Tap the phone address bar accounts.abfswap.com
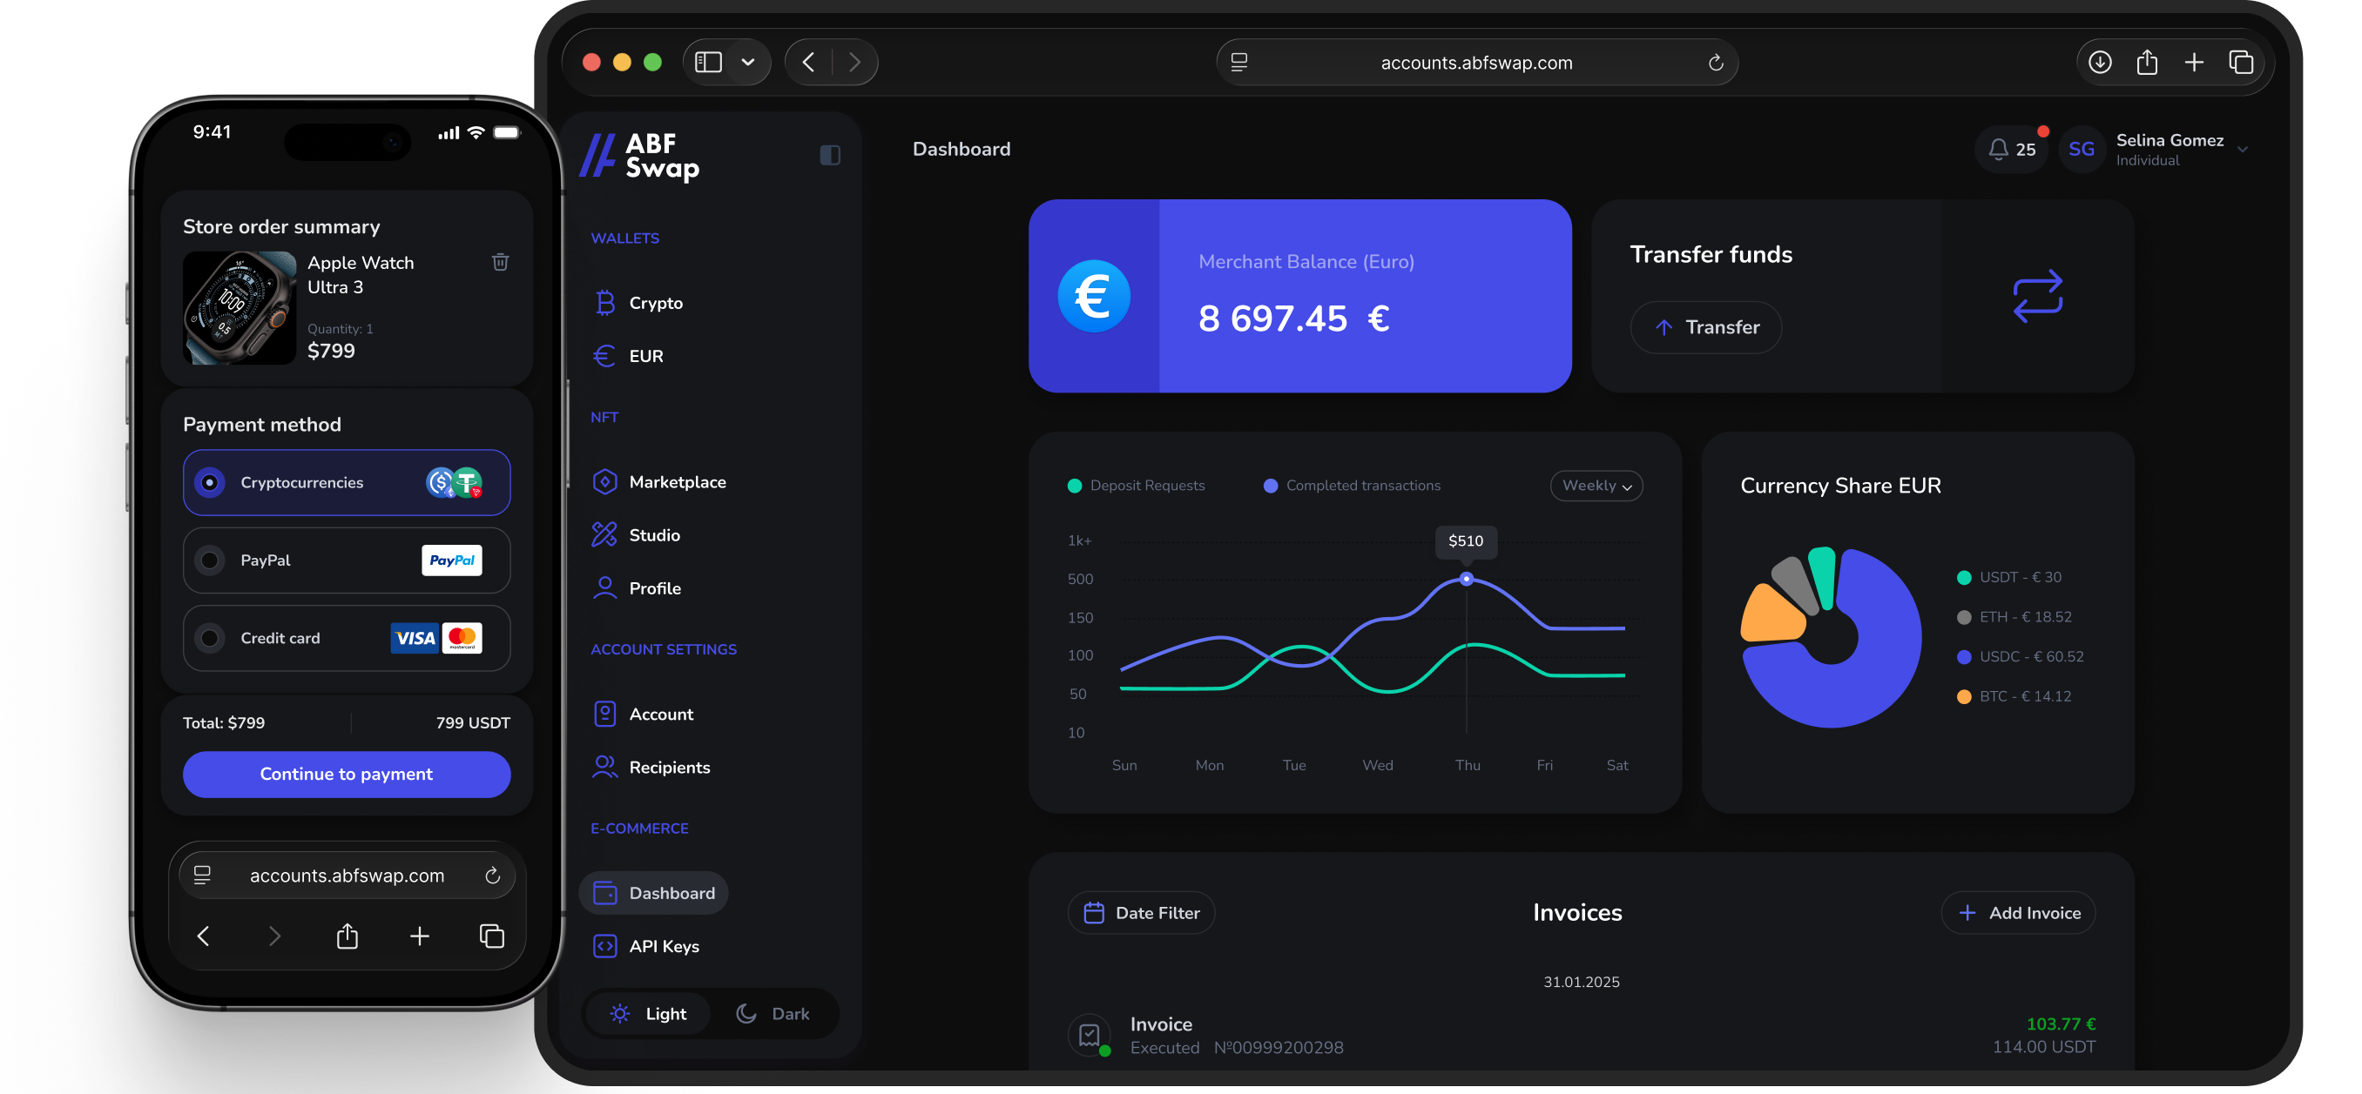The height and width of the screenshot is (1094, 2362). click(x=347, y=875)
